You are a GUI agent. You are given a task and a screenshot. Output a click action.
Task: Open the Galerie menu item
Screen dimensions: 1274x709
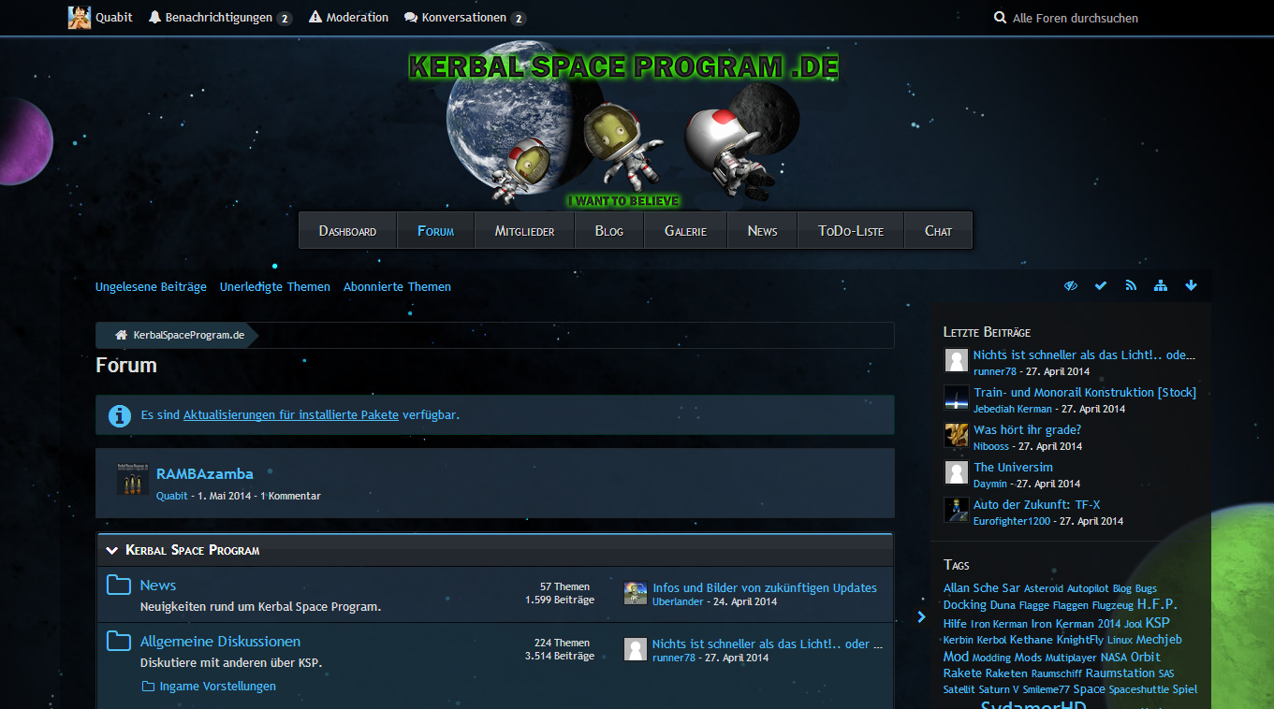pyautogui.click(x=685, y=231)
